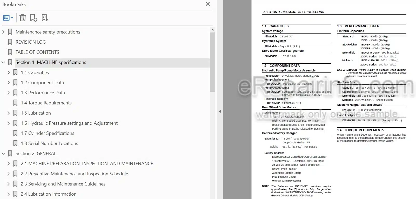The height and width of the screenshot is (199, 416).
Task: Expand the 1.5 Lubrication bookmark
Action: click(9, 113)
